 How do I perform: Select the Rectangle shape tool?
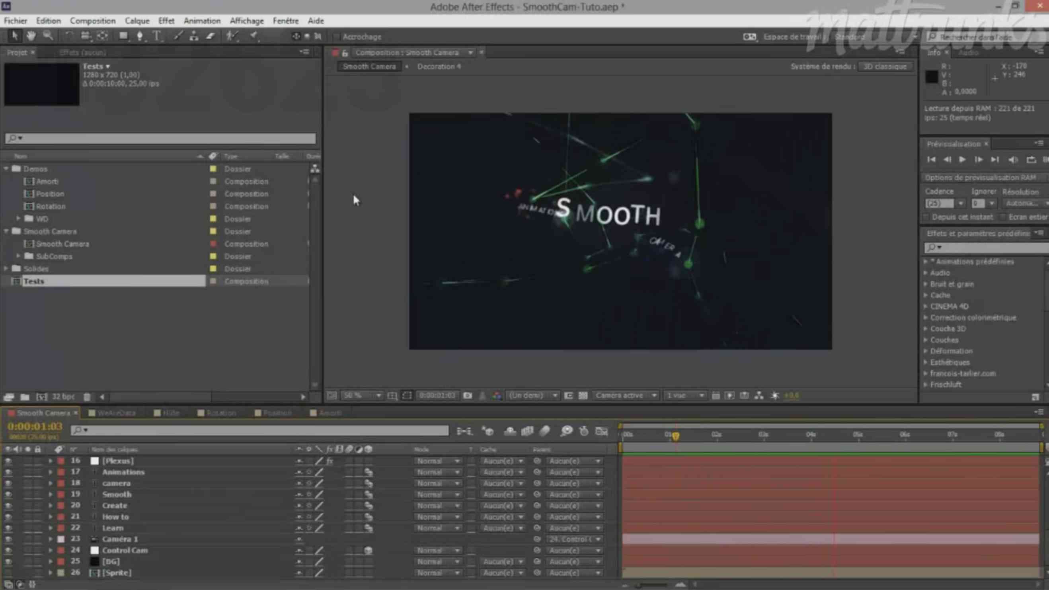pos(123,36)
